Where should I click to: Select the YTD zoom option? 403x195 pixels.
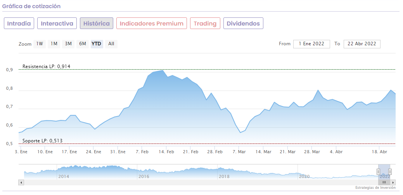pyautogui.click(x=97, y=44)
